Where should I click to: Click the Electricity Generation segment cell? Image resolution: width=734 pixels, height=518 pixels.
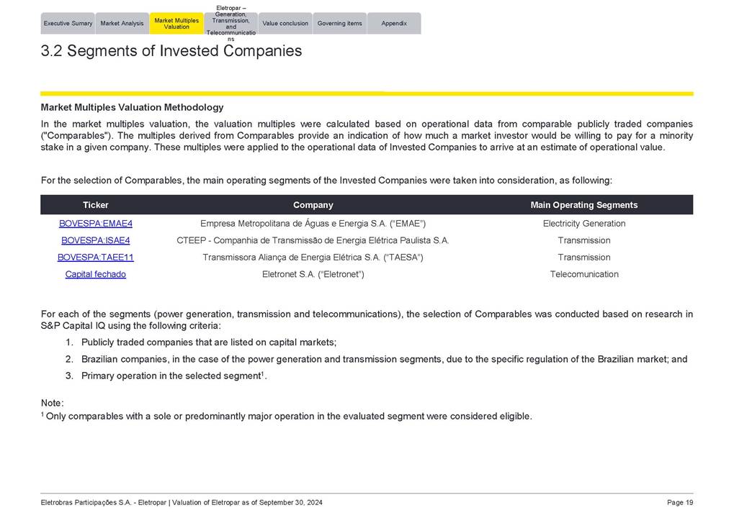click(x=583, y=224)
